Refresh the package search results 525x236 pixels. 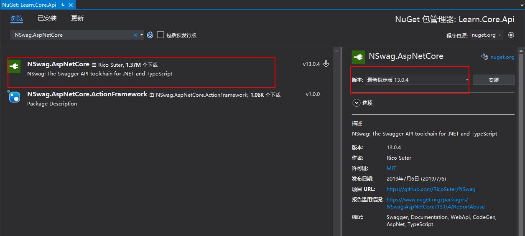150,35
